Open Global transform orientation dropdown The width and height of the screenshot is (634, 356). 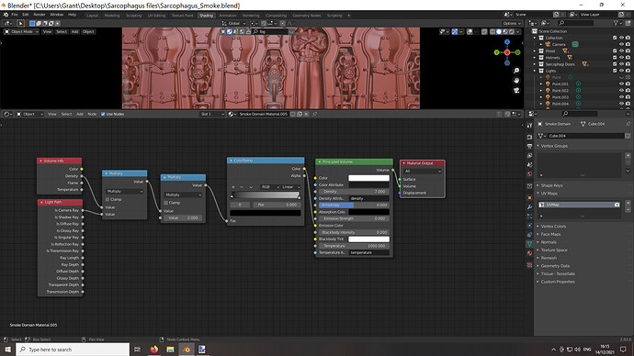click(233, 24)
